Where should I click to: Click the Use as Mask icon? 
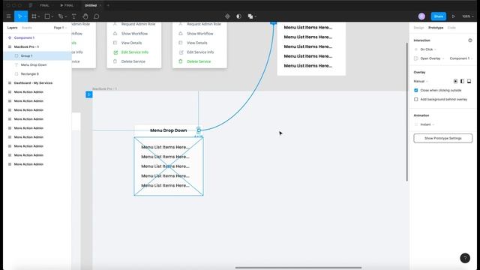click(238, 16)
